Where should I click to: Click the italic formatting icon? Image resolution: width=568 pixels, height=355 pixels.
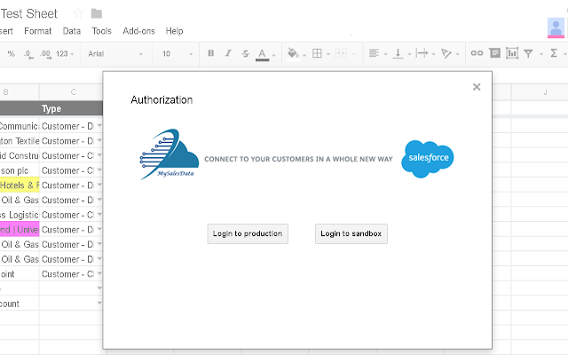point(228,53)
